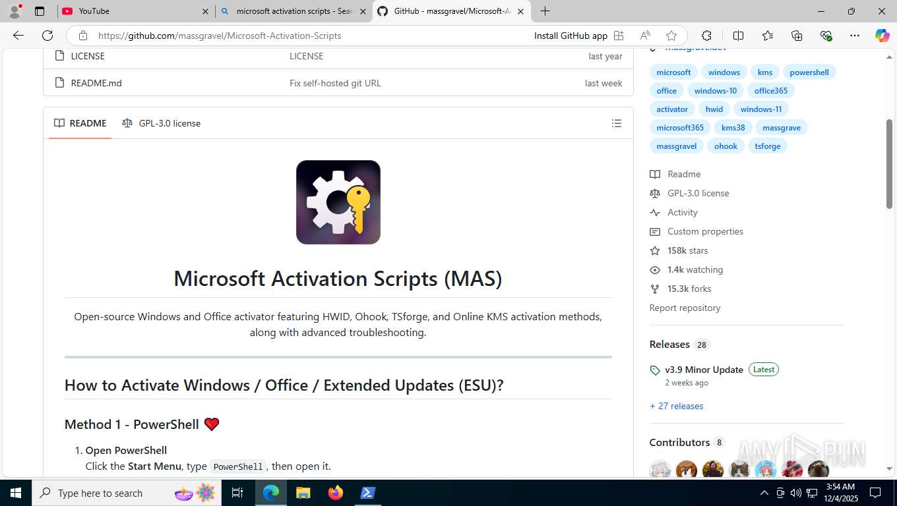Open Settings and more ellipsis menu
Screen dimensions: 897x506
[855, 36]
